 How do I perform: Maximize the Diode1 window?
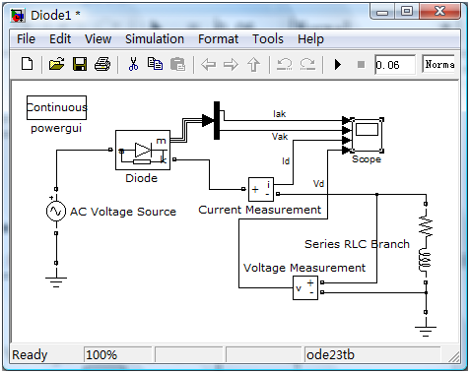(x=407, y=12)
